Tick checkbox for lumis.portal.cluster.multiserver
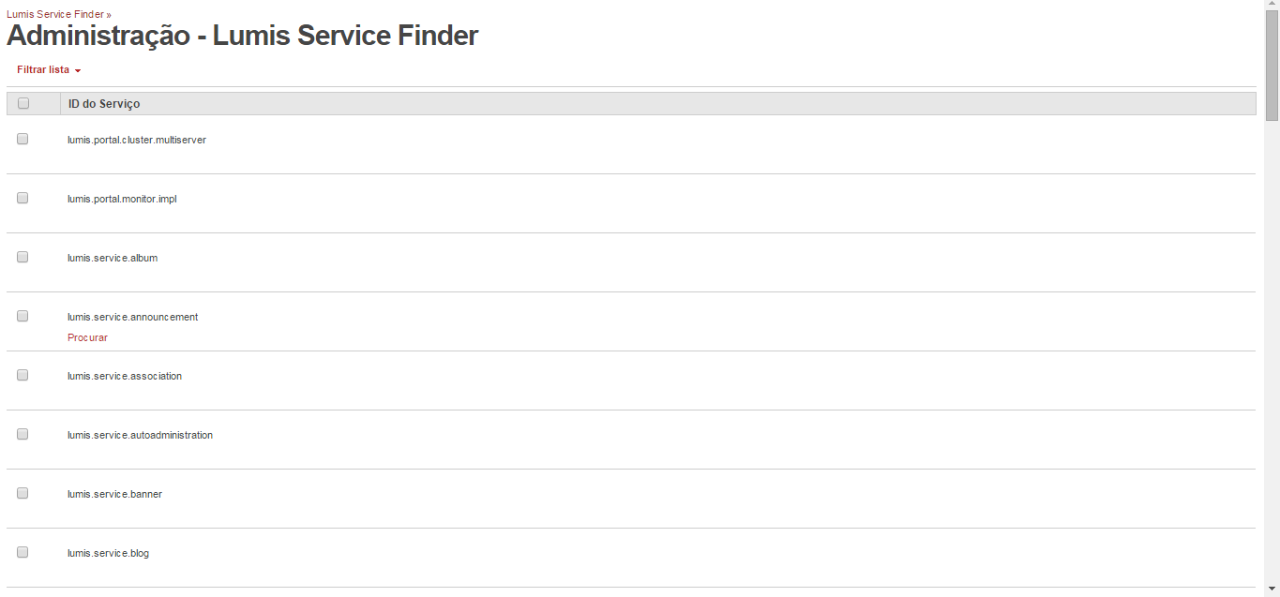Image resolution: width=1280 pixels, height=597 pixels. coord(23,139)
